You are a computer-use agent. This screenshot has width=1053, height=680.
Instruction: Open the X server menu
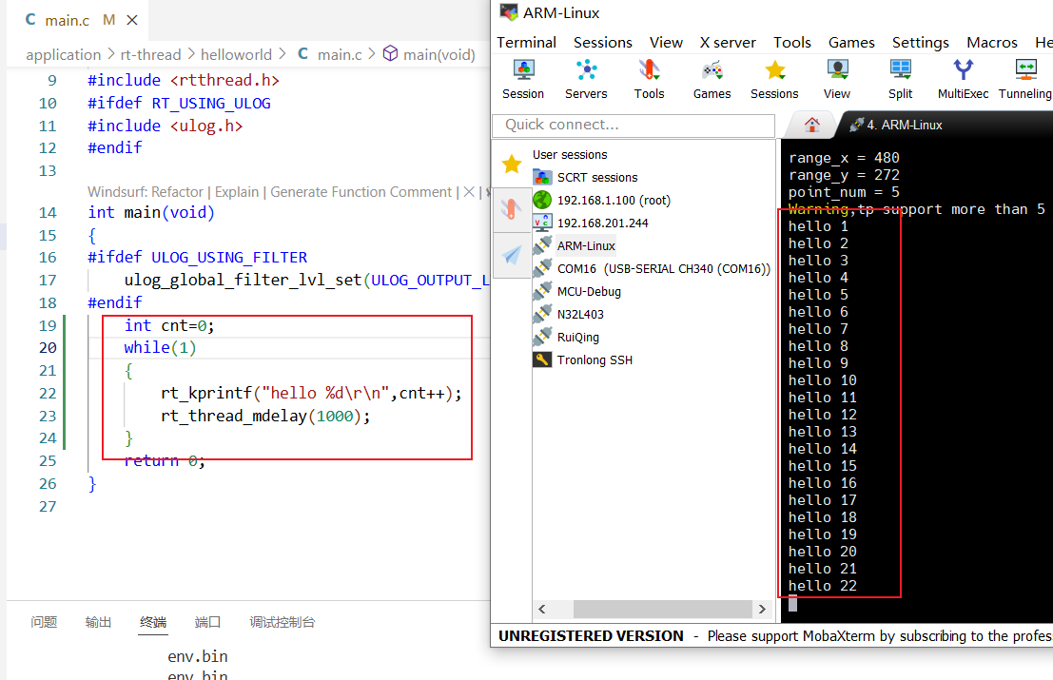click(728, 42)
